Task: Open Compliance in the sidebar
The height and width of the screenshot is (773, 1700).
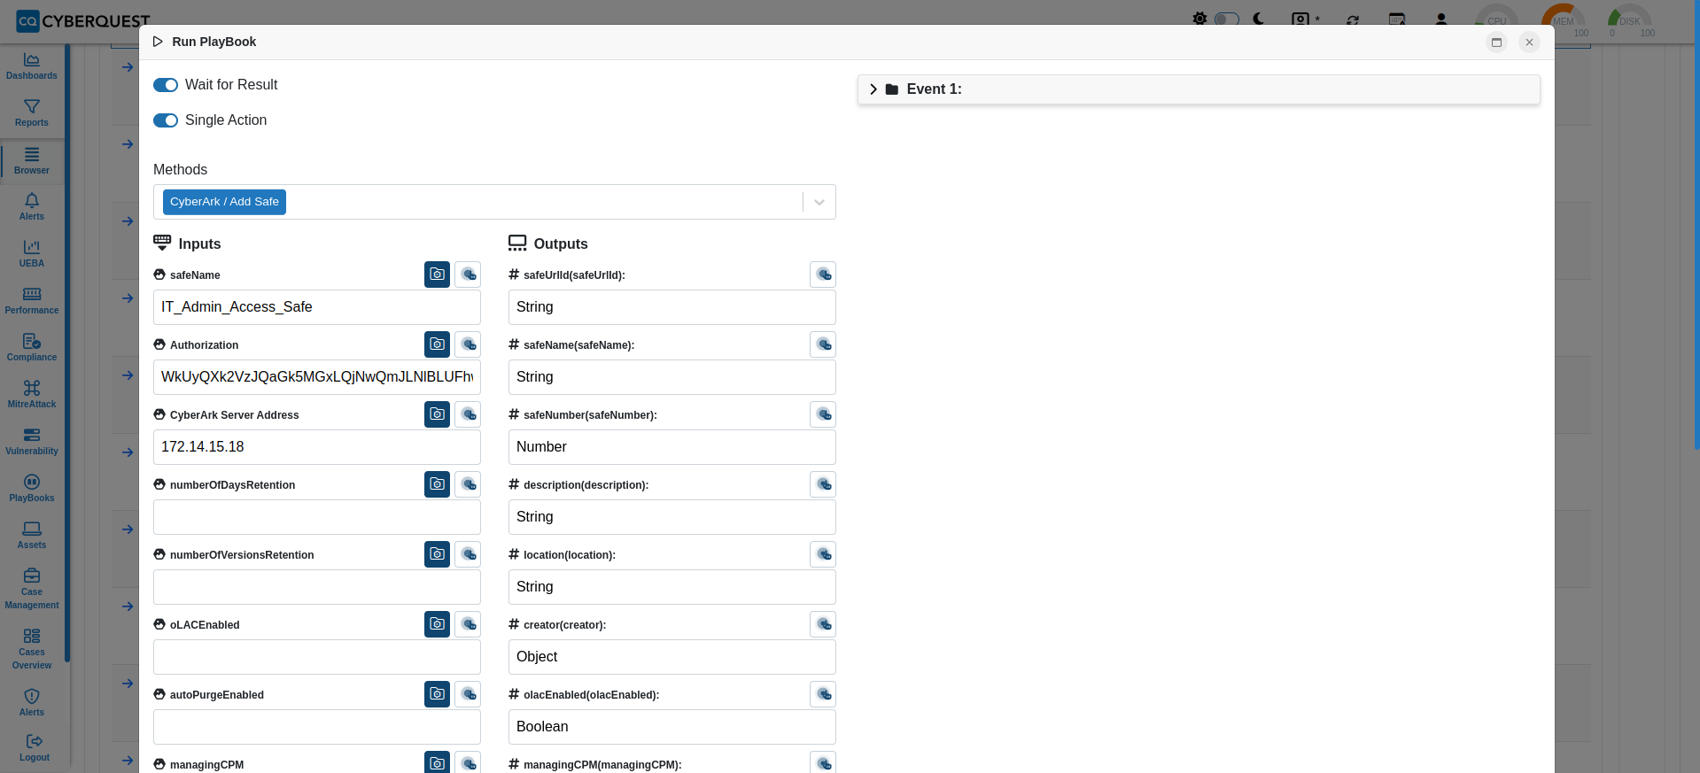Action: pos(32,348)
